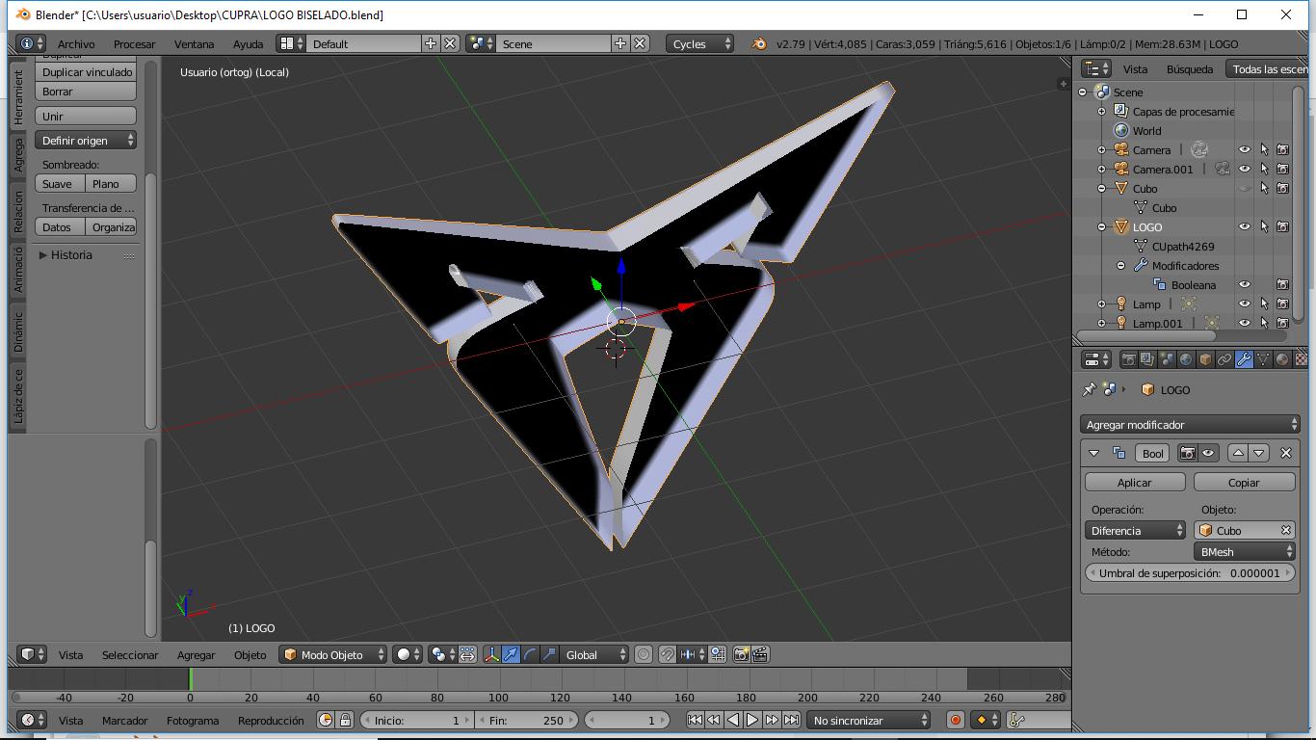Viewport: 1316px width, 740px height.
Task: Open the Definir origen dropdown
Action: coord(86,141)
